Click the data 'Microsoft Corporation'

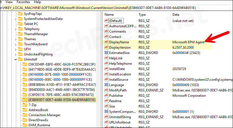coord(189,96)
